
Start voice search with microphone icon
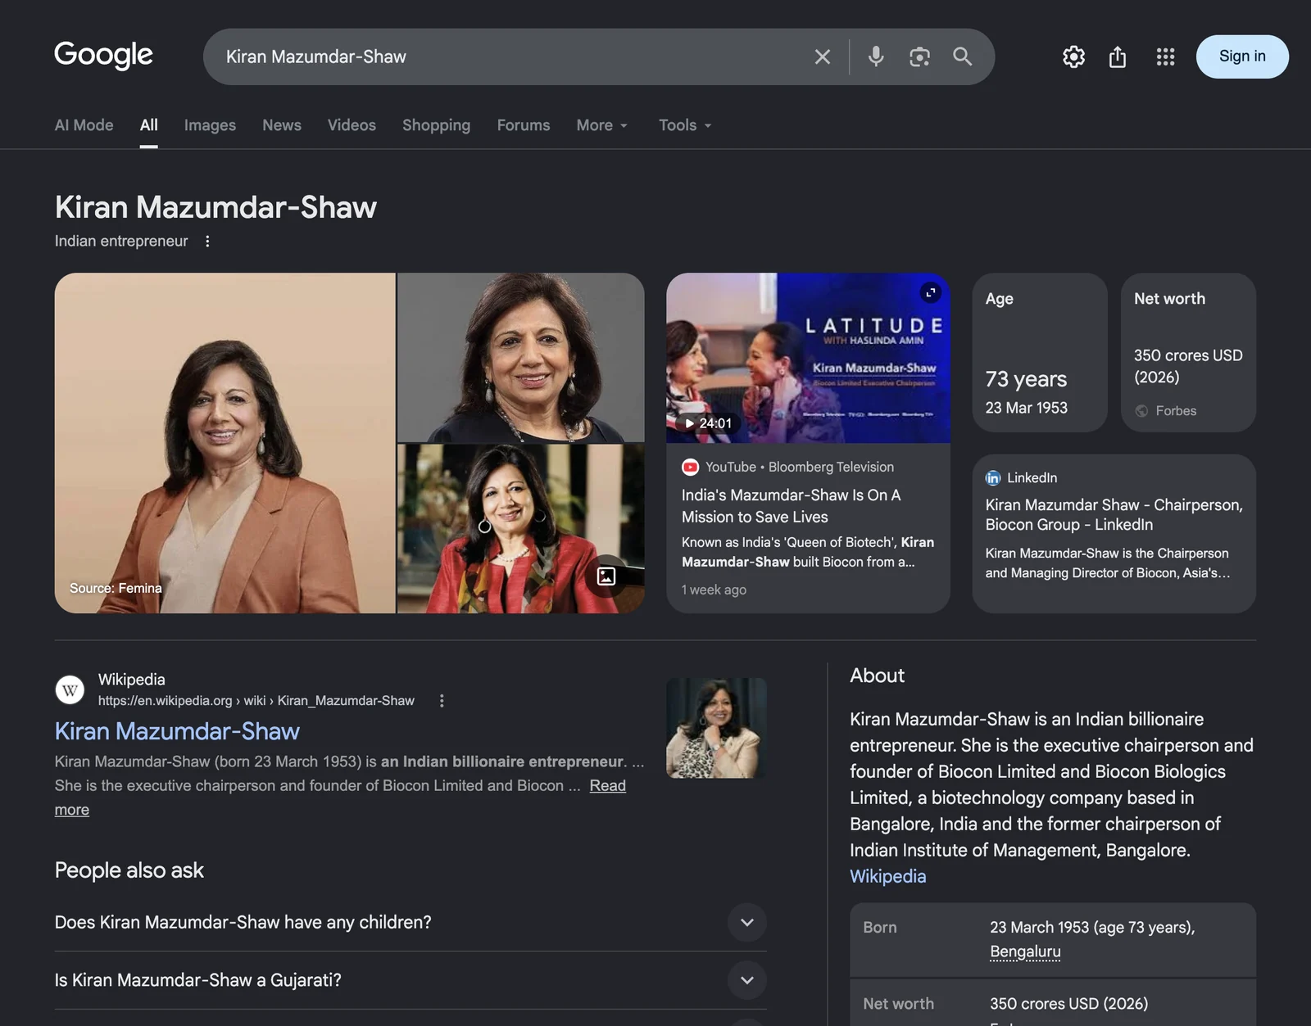click(x=876, y=56)
